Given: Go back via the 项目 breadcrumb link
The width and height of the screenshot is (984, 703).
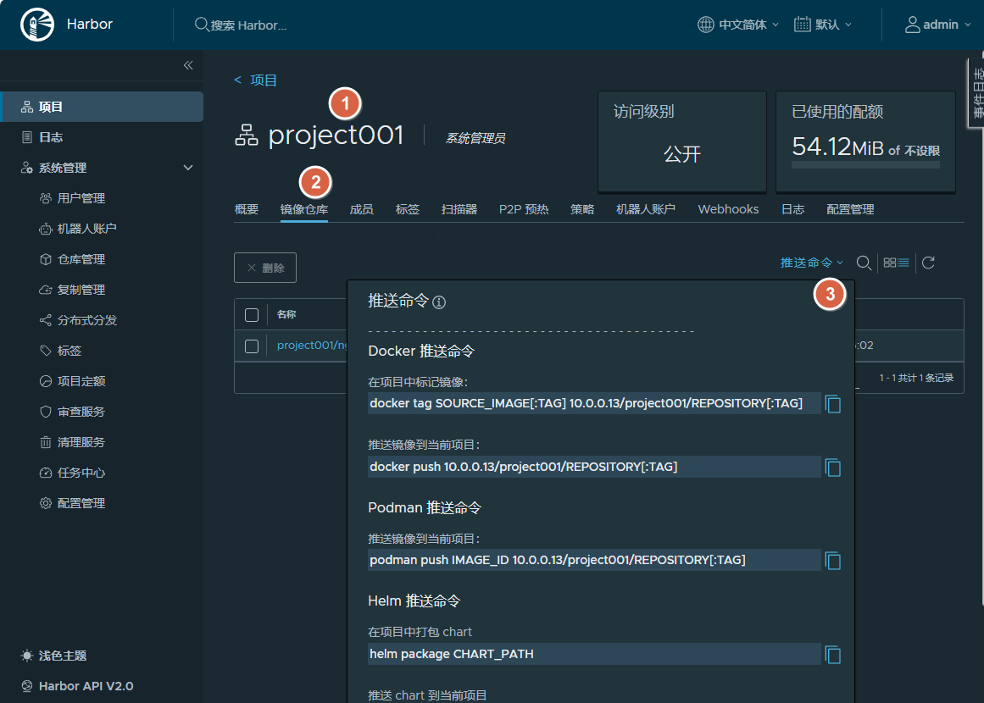Looking at the screenshot, I should [x=264, y=80].
